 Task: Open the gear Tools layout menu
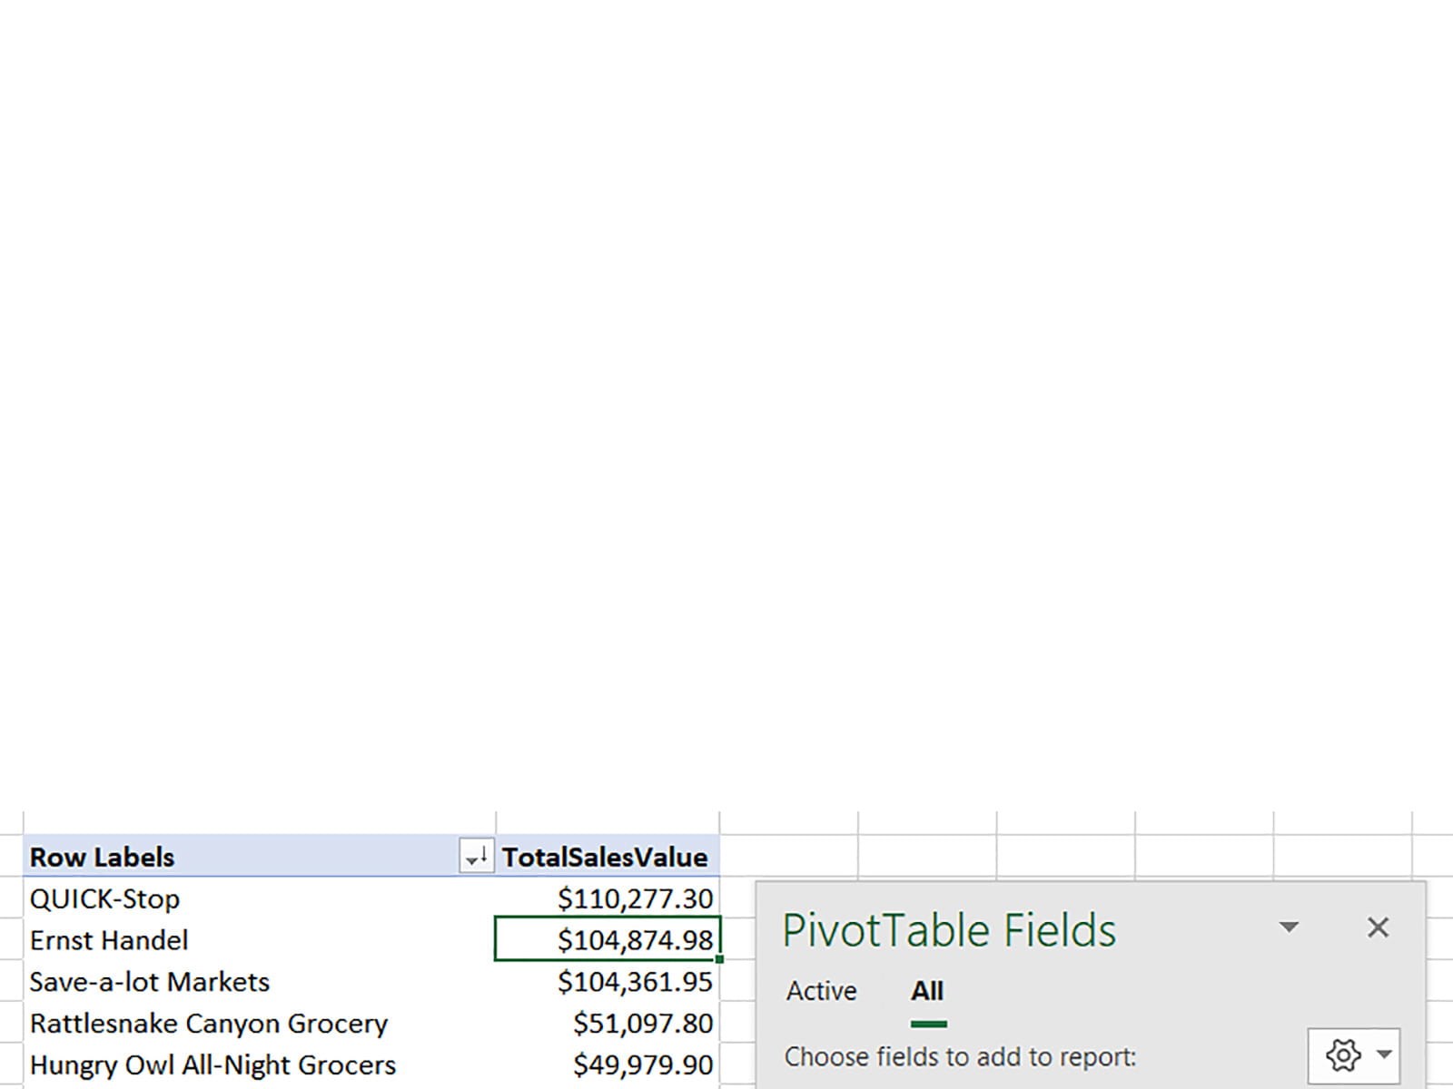(1354, 1055)
